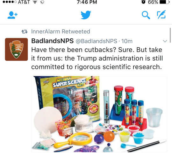Tap the 7:46 PM status bar clock

point(87,2)
